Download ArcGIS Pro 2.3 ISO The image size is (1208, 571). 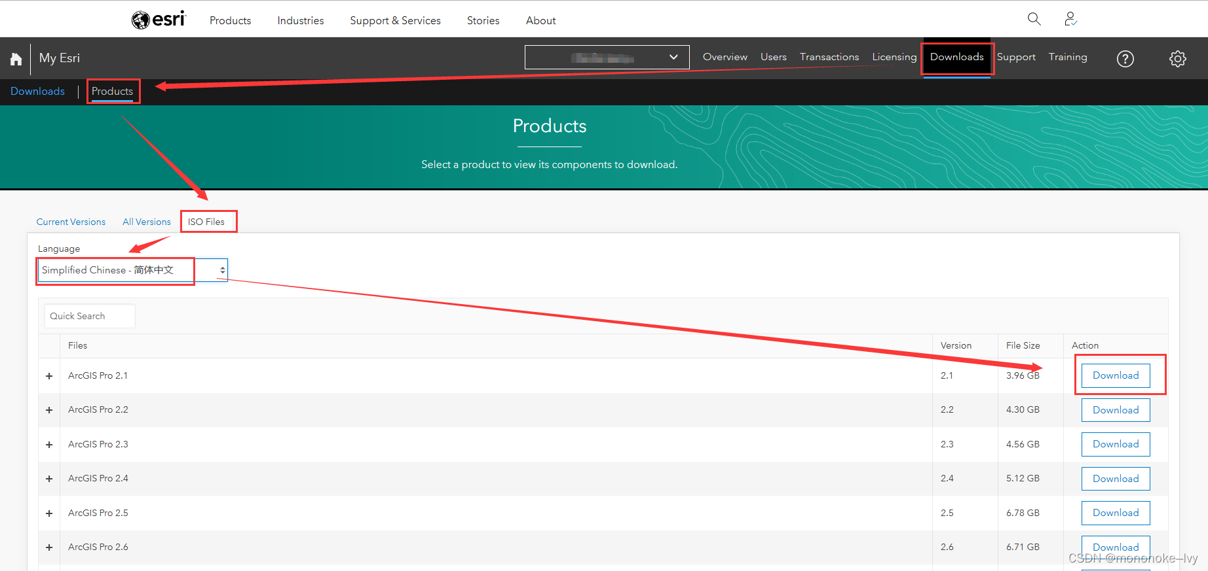click(x=1116, y=444)
